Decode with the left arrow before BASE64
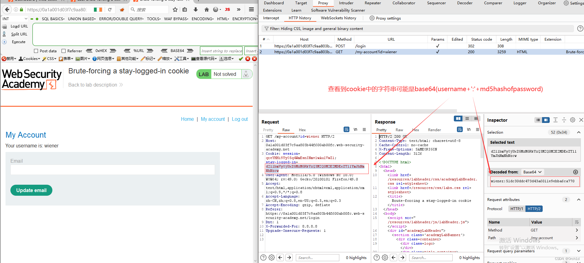Viewport: 584px width, 263px height. tap(164, 51)
